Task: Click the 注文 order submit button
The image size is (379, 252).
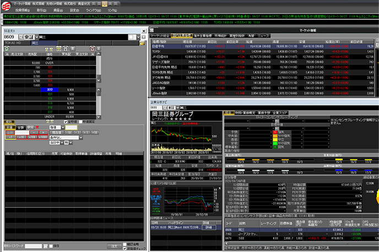Action: pos(114,246)
